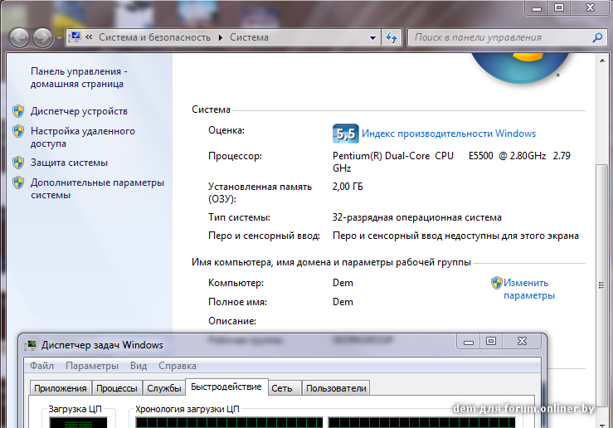Open 'Защита системы' link
The width and height of the screenshot is (613, 428).
(x=69, y=163)
